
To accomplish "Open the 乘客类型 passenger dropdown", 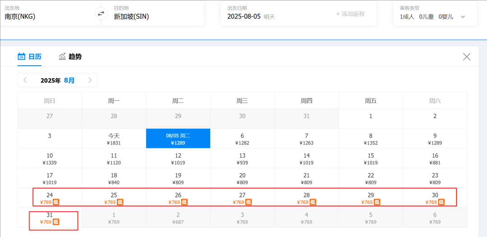I will click(x=435, y=13).
